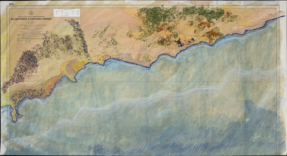Click the white corrections table at top
The height and width of the screenshot is (156, 287).
click(x=67, y=13)
